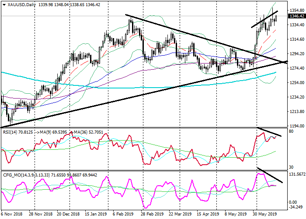
Task: Select the black divergence trendline in CFG_MO panel
Action: [x=270, y=175]
